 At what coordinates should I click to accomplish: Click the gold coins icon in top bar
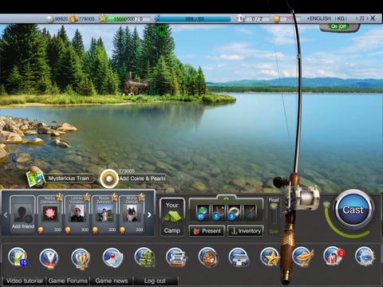pyautogui.click(x=73, y=19)
